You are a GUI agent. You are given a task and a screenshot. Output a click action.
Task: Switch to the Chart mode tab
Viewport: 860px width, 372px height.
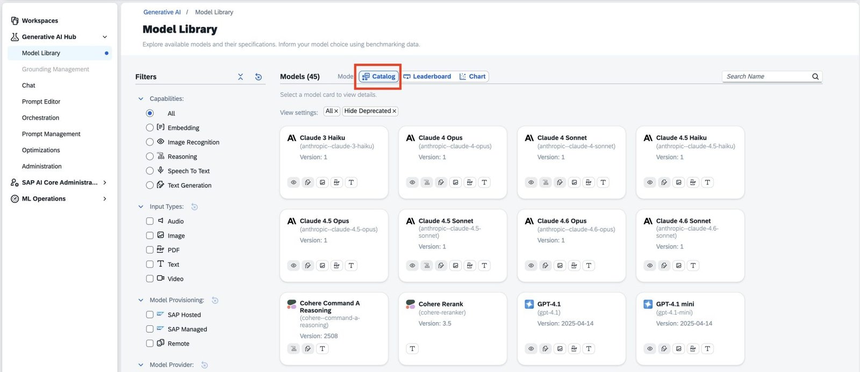(472, 77)
